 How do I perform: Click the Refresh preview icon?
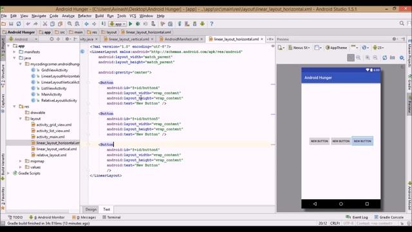385,57
